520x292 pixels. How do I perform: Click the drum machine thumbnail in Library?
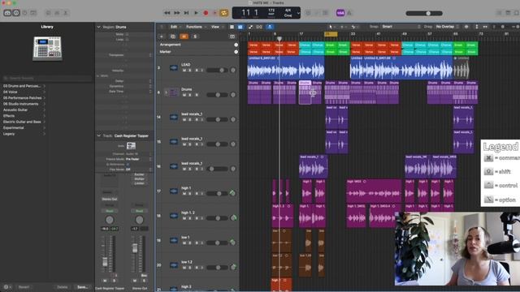click(47, 49)
